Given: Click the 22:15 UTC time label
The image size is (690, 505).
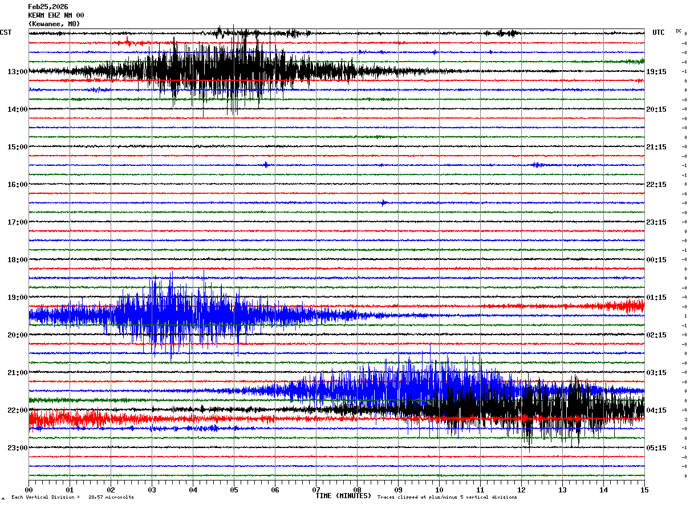Looking at the screenshot, I should point(656,185).
